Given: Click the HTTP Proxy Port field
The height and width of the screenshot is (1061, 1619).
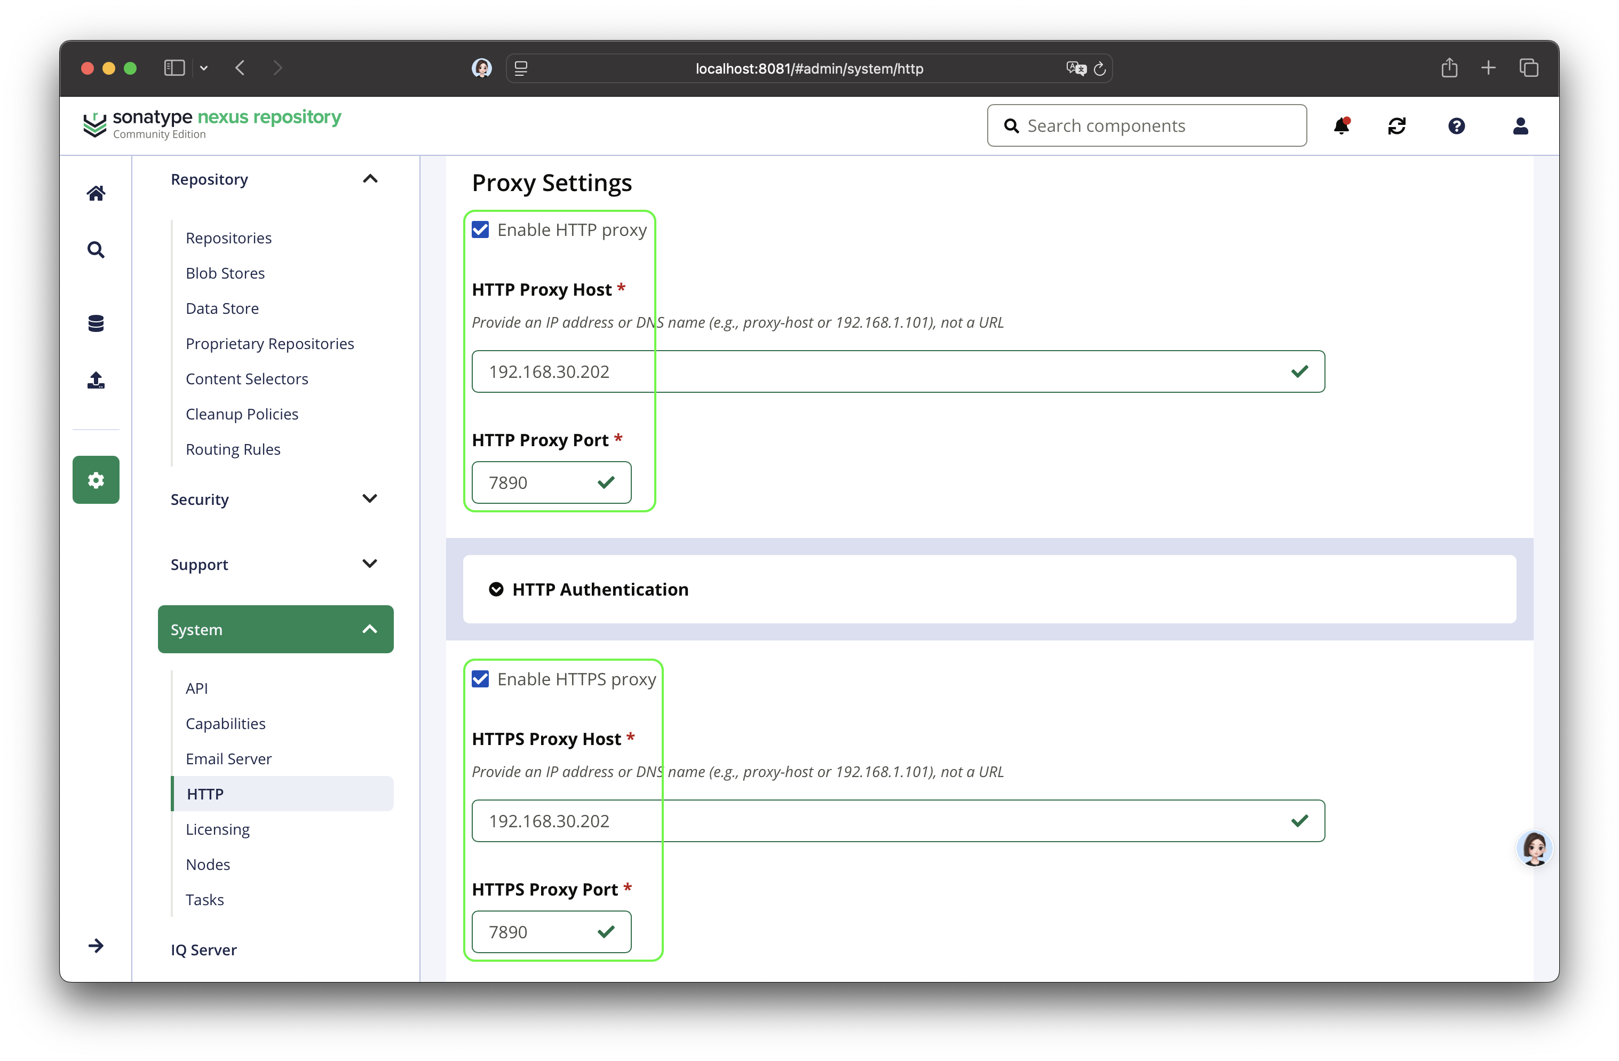Looking at the screenshot, I should 552,482.
